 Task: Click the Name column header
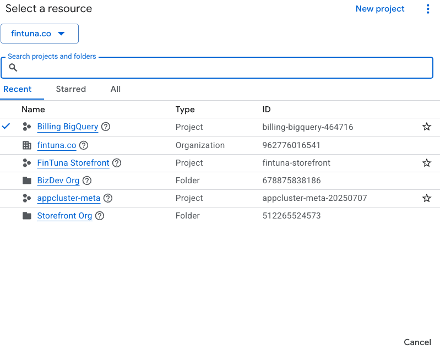point(33,110)
